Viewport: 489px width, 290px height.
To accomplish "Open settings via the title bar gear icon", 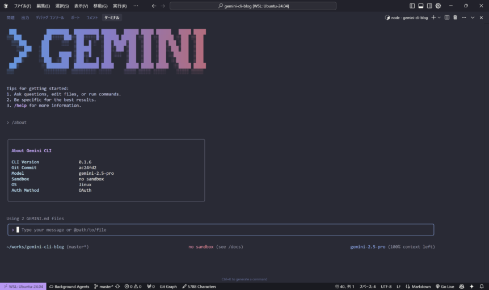I will pyautogui.click(x=438, y=6).
